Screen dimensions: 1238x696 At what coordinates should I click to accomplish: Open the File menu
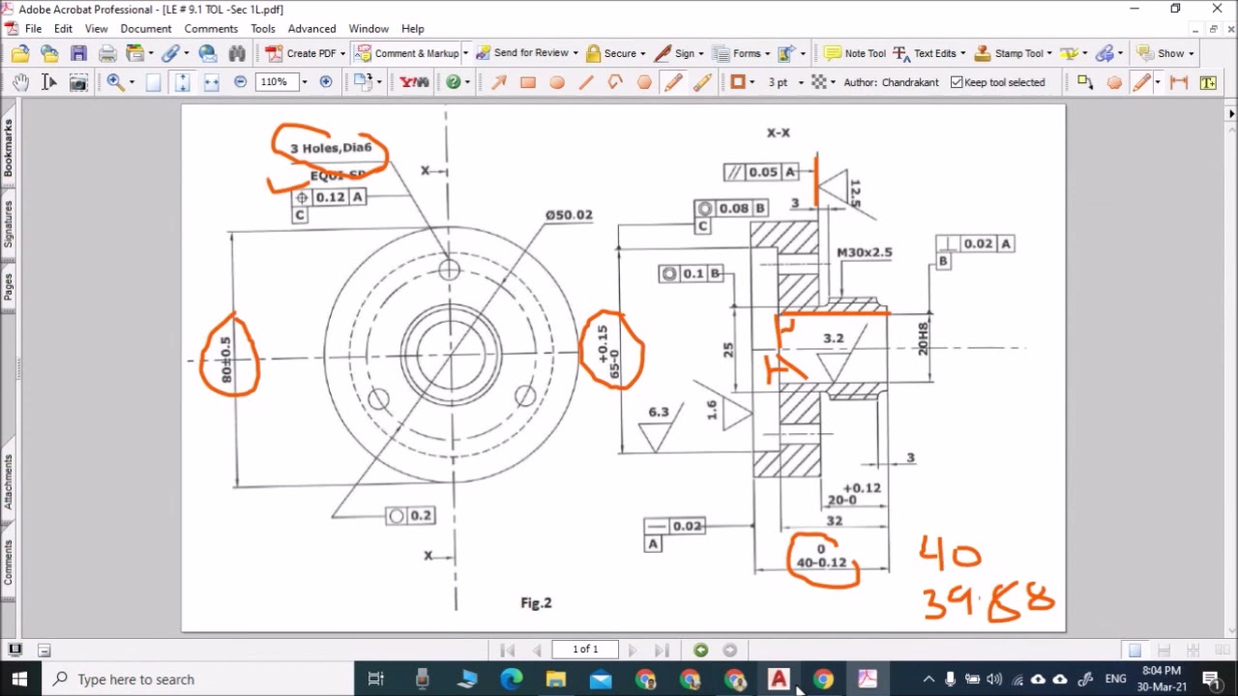[x=33, y=29]
